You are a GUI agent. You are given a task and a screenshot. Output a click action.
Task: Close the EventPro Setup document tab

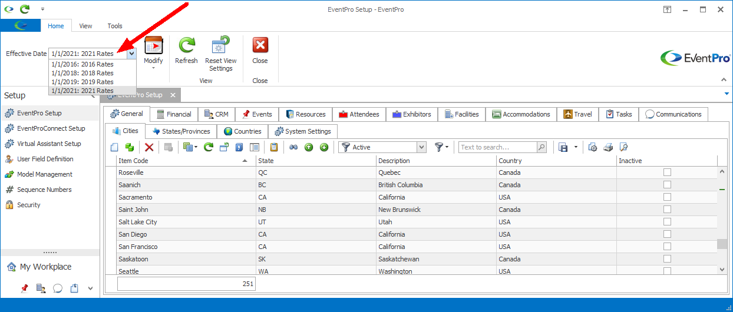[x=173, y=95]
